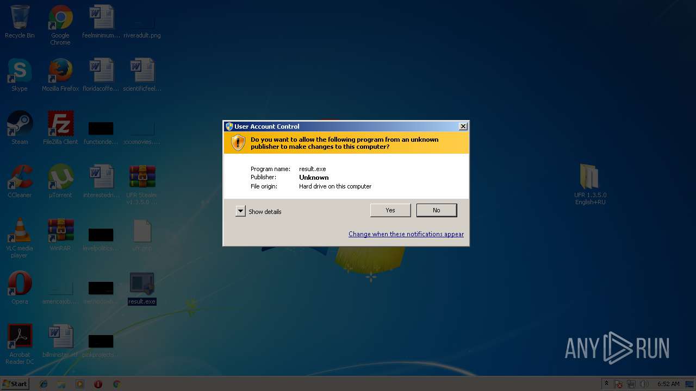The height and width of the screenshot is (391, 696).
Task: Open Windows Explorer from the taskbar
Action: (61, 384)
